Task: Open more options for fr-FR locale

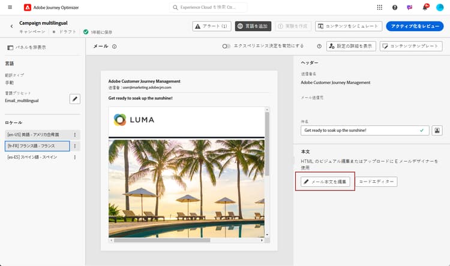Action: (75, 146)
